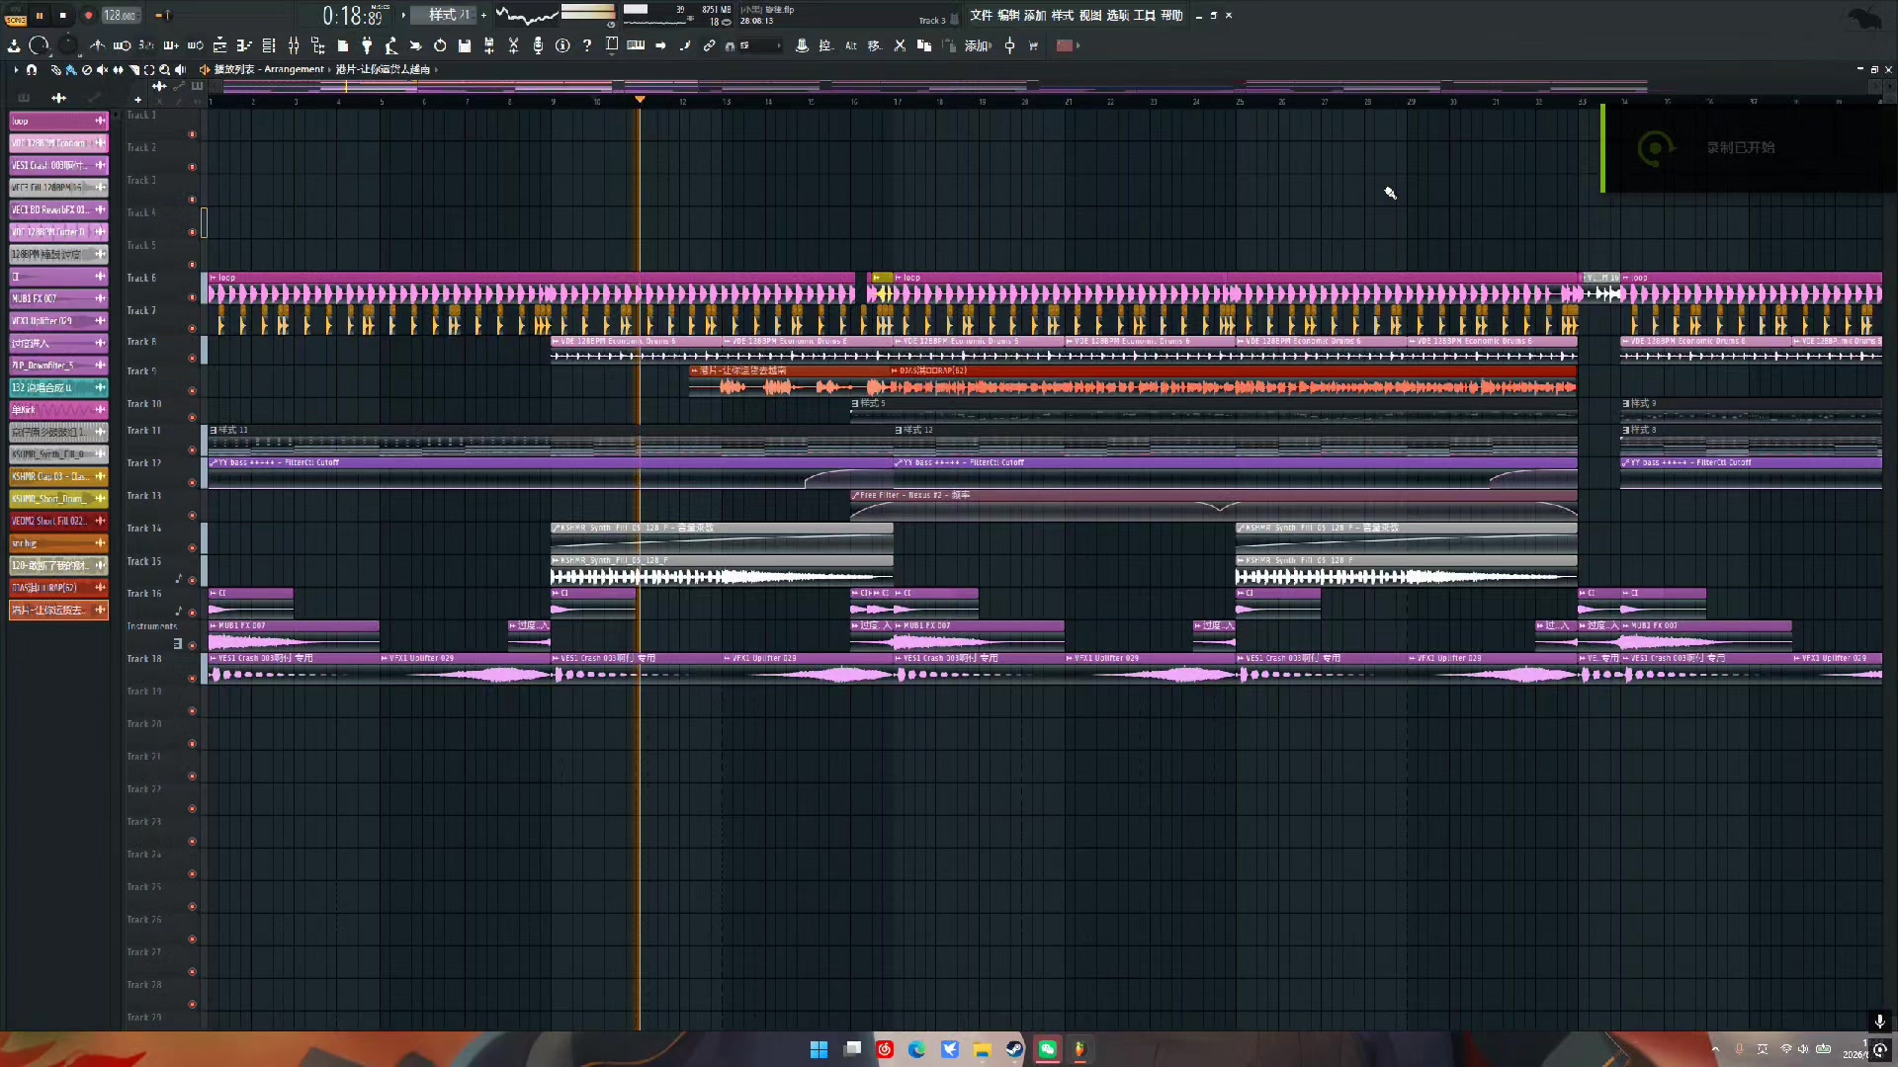Open the 选项 (Options) menu
The height and width of the screenshot is (1067, 1898).
pyautogui.click(x=1117, y=16)
